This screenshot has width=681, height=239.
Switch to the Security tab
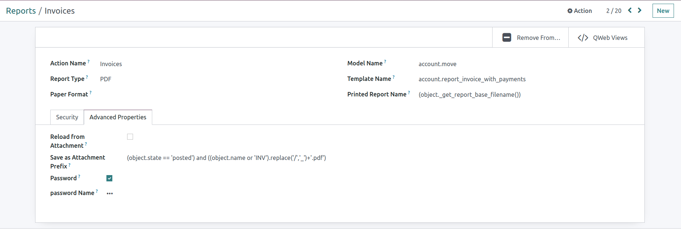pos(67,117)
